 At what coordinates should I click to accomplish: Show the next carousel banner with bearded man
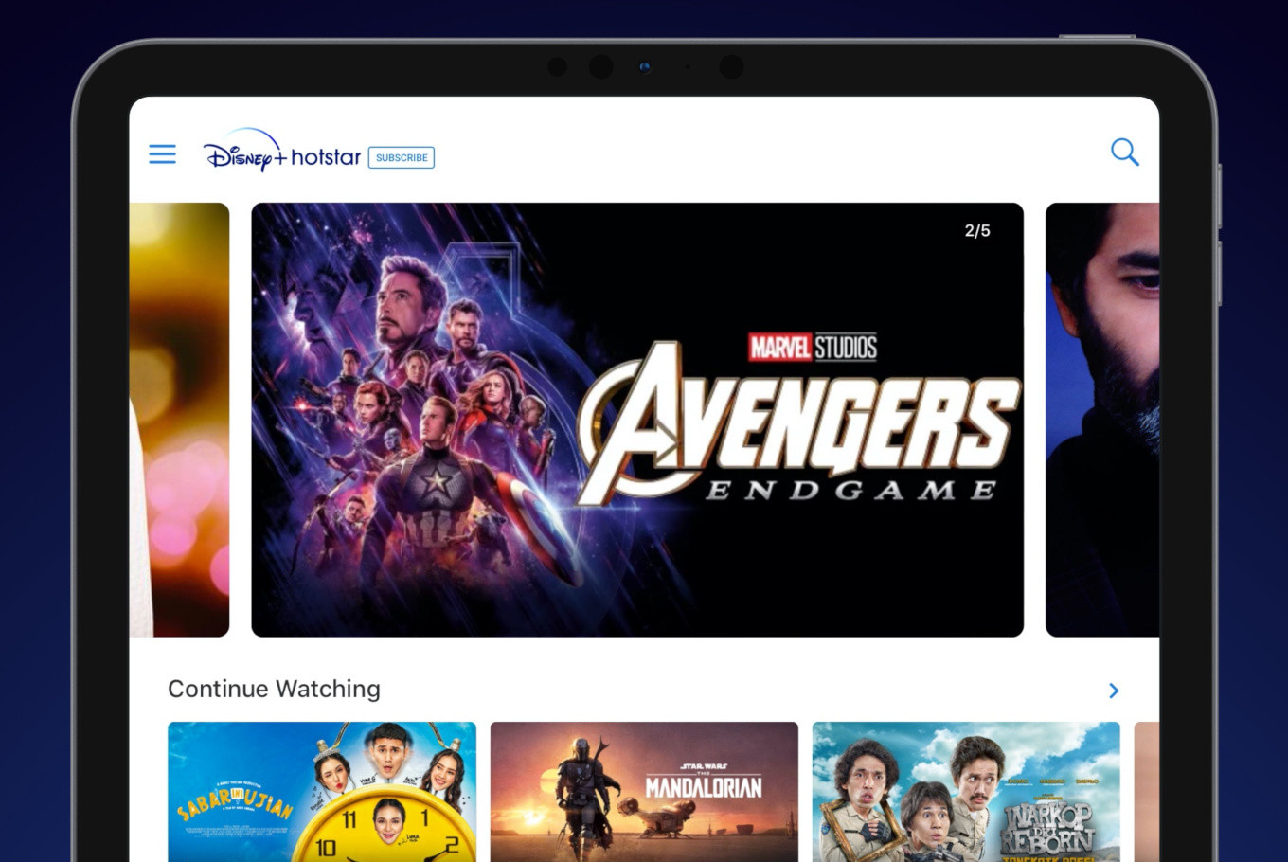[x=1102, y=420]
